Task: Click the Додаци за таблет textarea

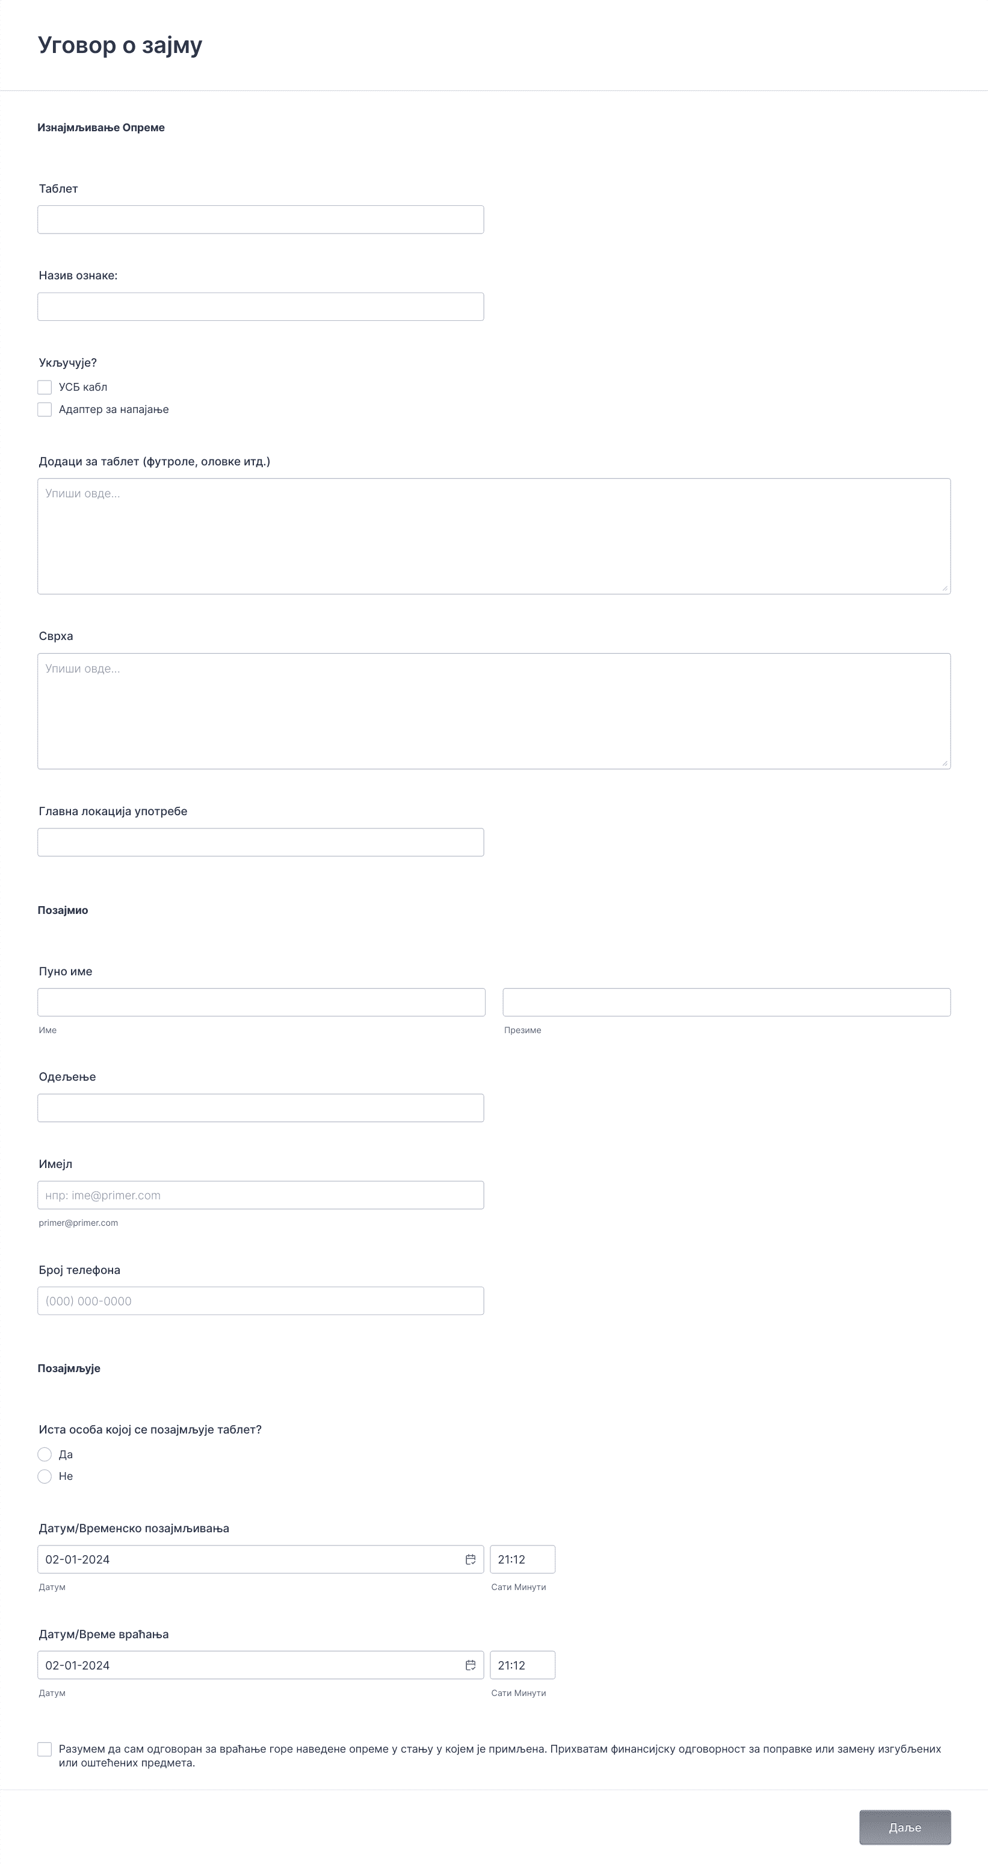Action: coord(494,536)
